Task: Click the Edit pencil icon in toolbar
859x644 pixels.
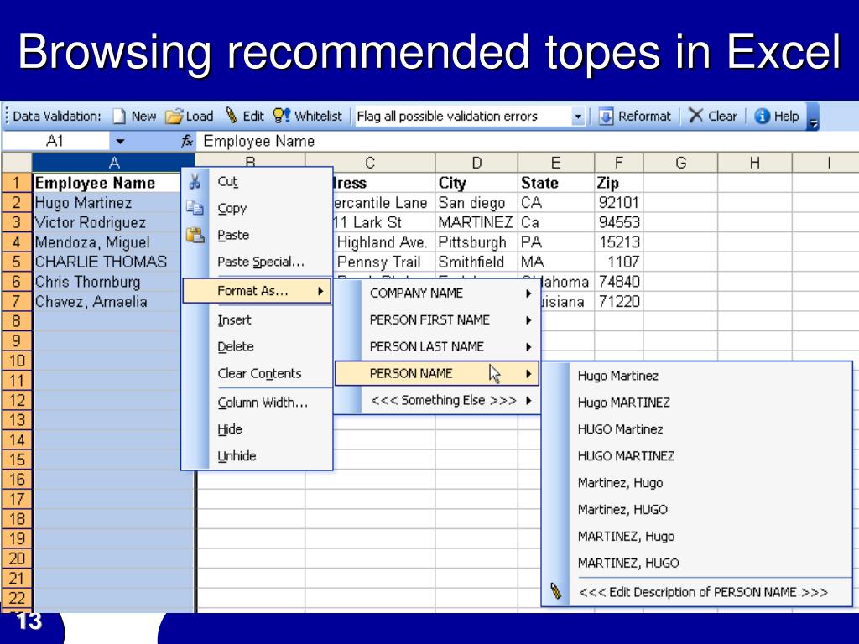Action: pos(232,116)
